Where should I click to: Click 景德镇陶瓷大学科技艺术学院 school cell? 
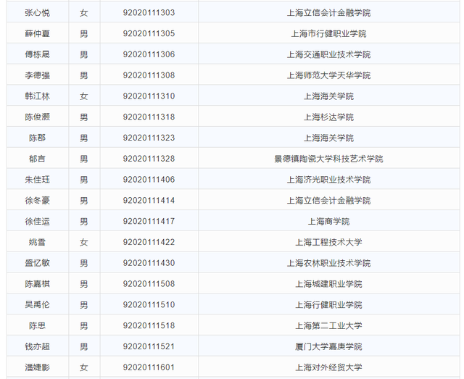click(328, 159)
